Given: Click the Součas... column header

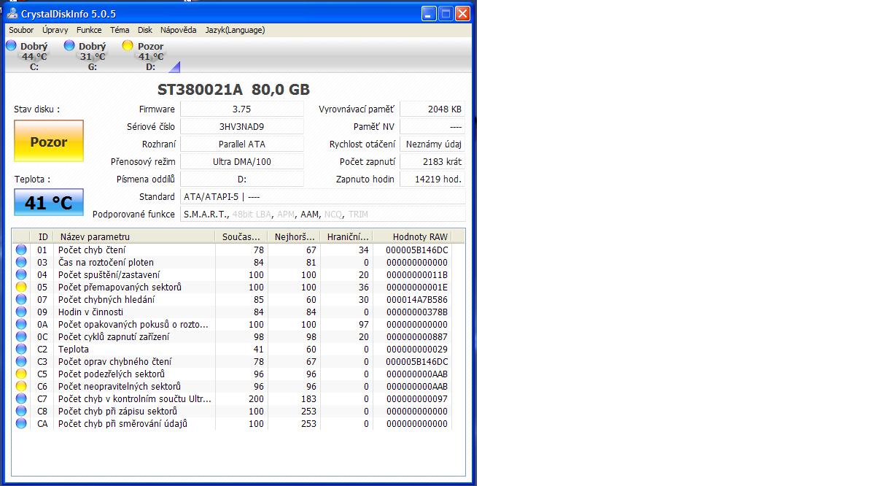Looking at the screenshot, I should pyautogui.click(x=241, y=236).
